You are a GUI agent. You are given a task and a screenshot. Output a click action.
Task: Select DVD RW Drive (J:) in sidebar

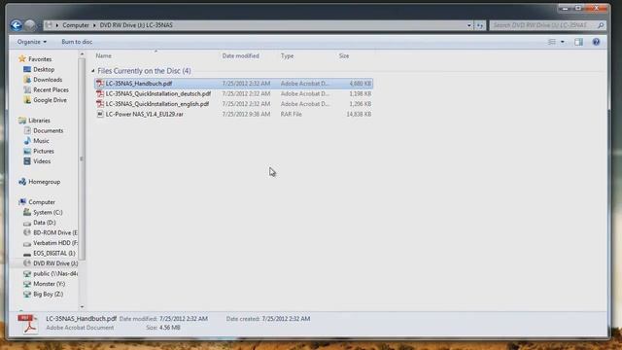(x=55, y=263)
